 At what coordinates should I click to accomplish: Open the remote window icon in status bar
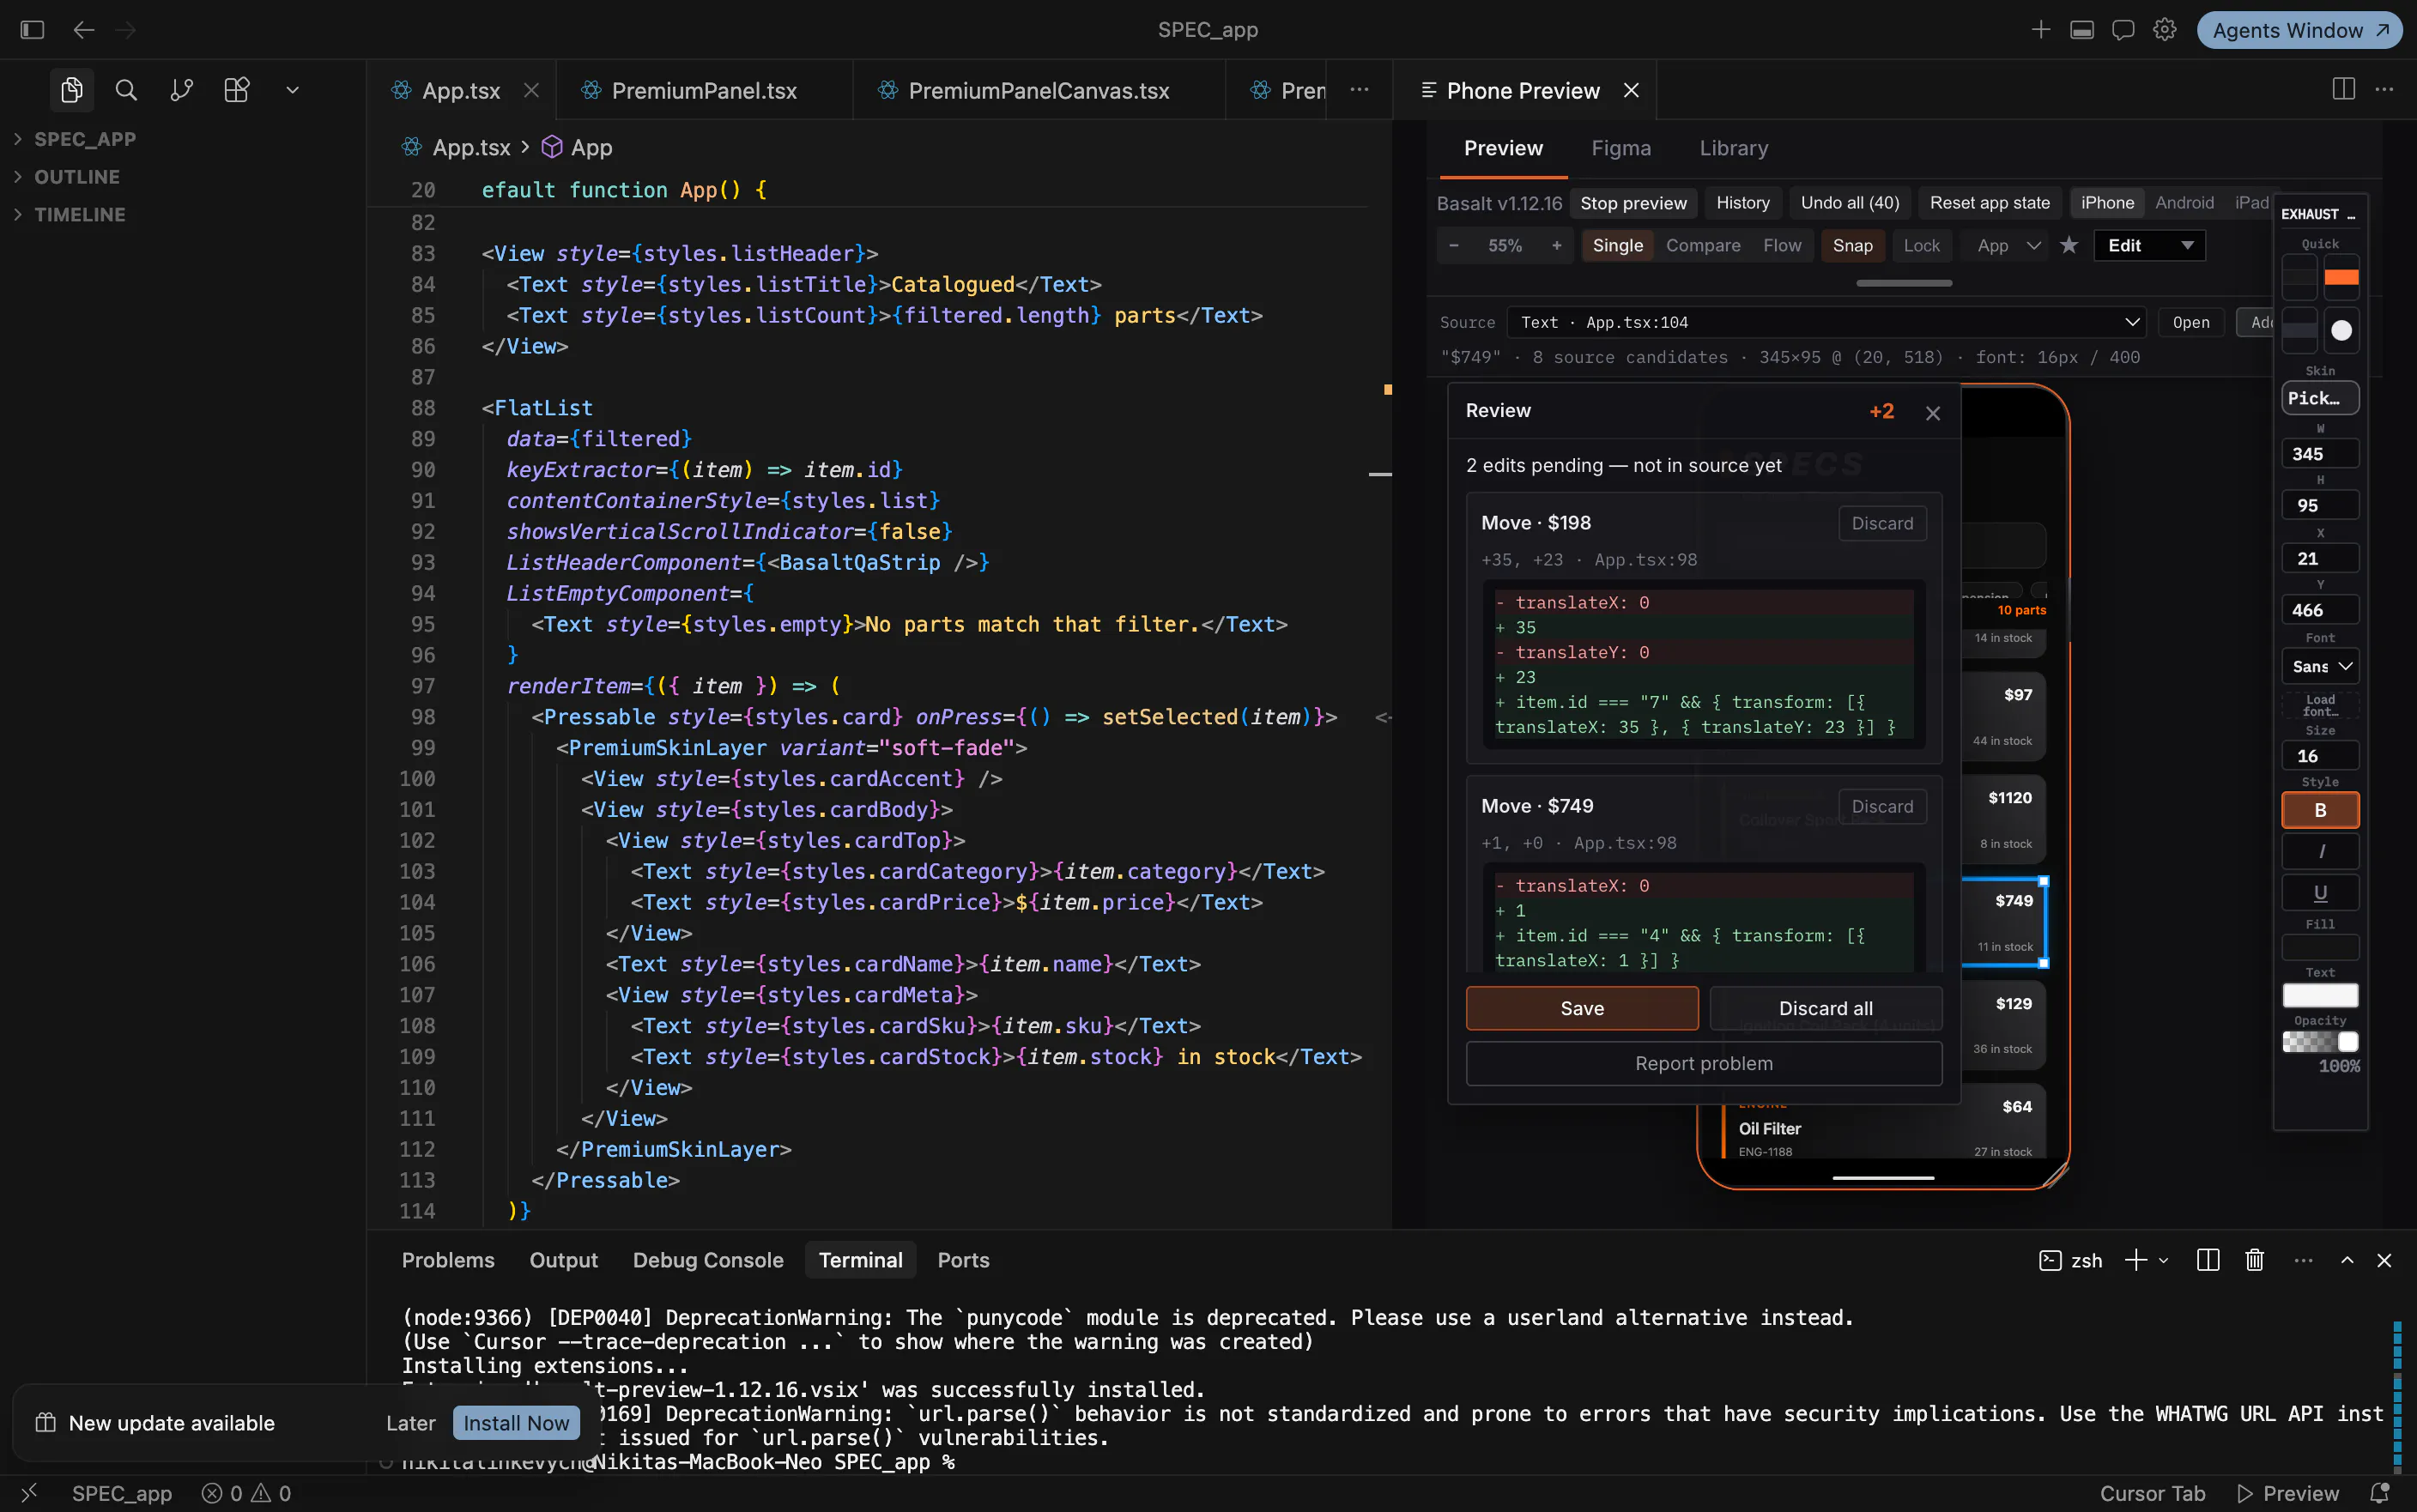[29, 1493]
